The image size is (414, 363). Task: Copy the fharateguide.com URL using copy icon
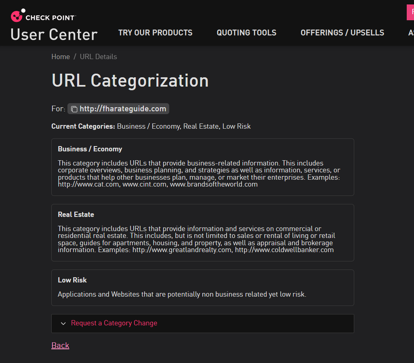74,109
